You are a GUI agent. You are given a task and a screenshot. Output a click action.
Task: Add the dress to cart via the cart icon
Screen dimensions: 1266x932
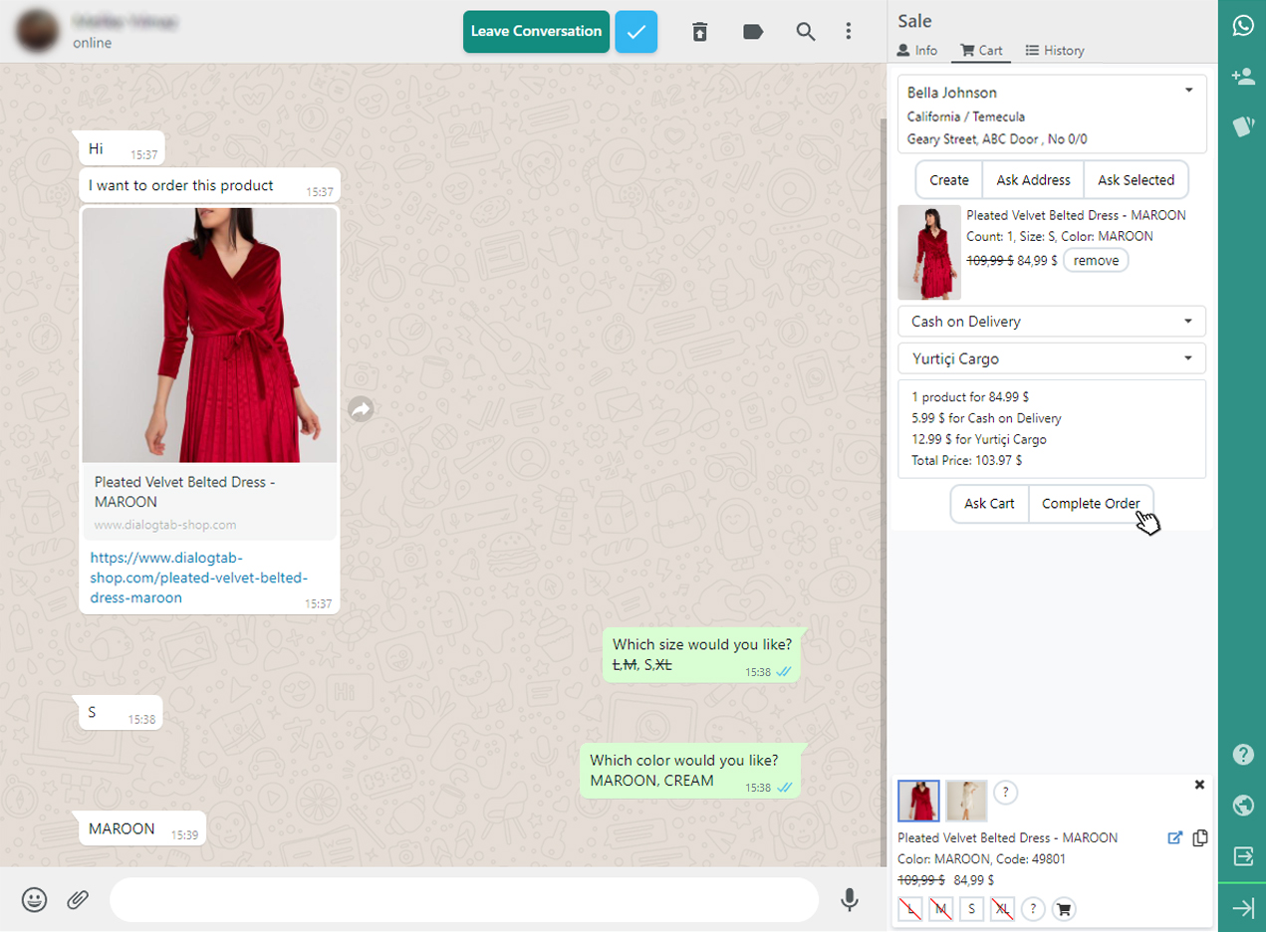(1063, 908)
